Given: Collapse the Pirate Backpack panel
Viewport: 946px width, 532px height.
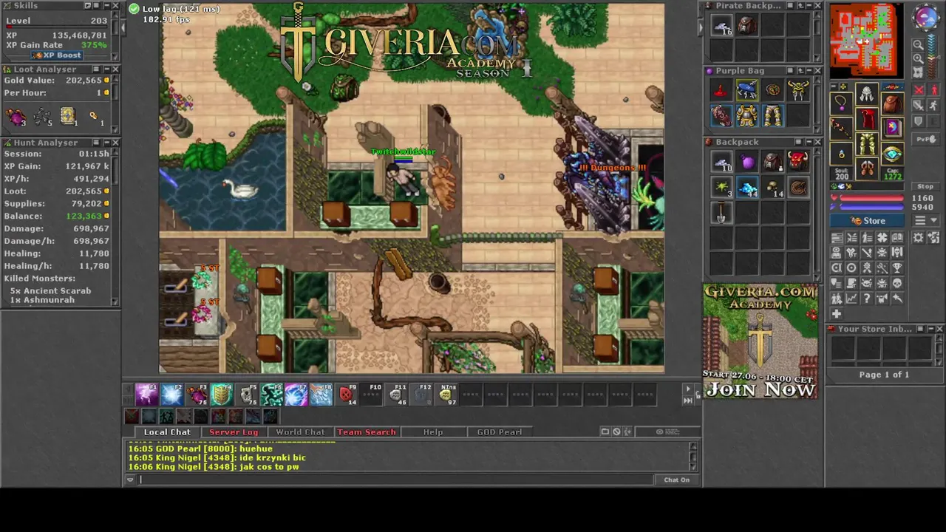Looking at the screenshot, I should pos(808,5).
